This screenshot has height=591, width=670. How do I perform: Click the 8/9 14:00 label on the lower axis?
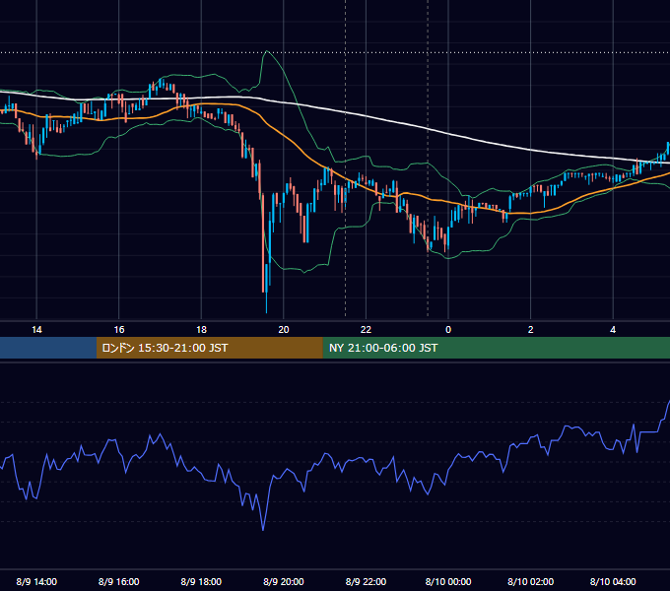[36, 581]
